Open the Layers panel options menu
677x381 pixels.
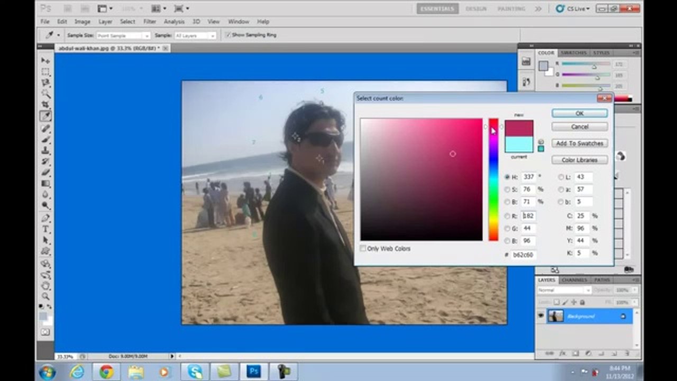point(635,280)
